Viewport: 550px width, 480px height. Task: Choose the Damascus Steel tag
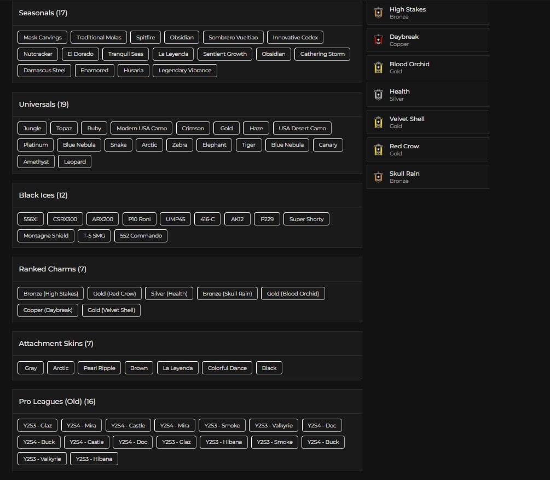point(44,70)
